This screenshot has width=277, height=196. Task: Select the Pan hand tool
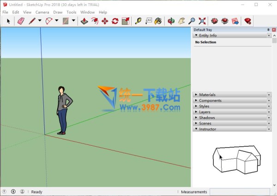click(181, 21)
